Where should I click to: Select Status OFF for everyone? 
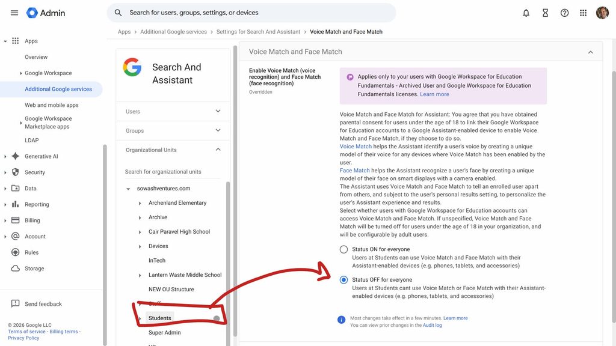pyautogui.click(x=343, y=280)
